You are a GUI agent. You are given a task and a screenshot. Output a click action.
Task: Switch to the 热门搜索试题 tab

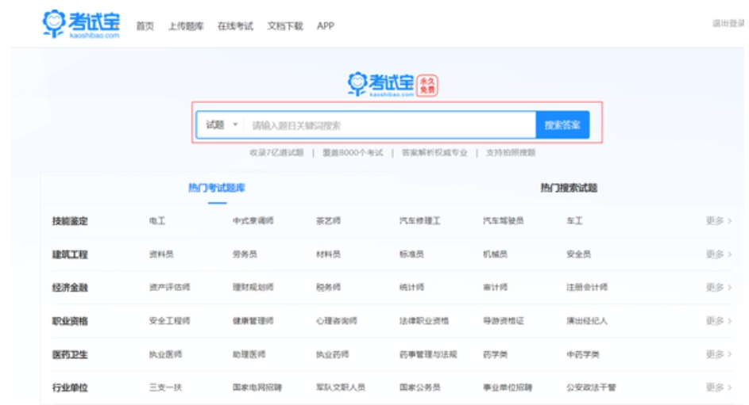point(569,188)
